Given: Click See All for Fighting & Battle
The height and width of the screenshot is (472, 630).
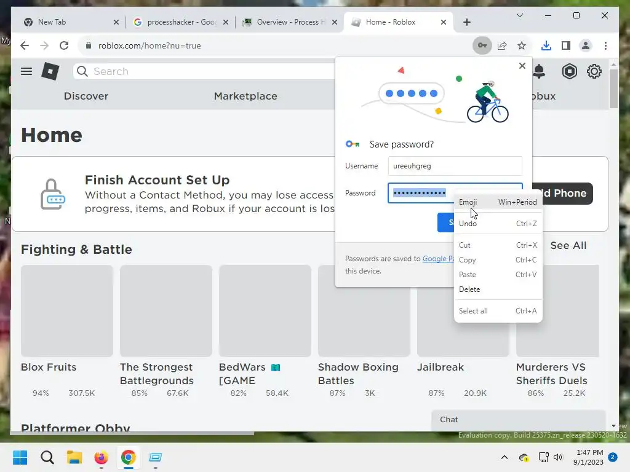Looking at the screenshot, I should pyautogui.click(x=568, y=245).
